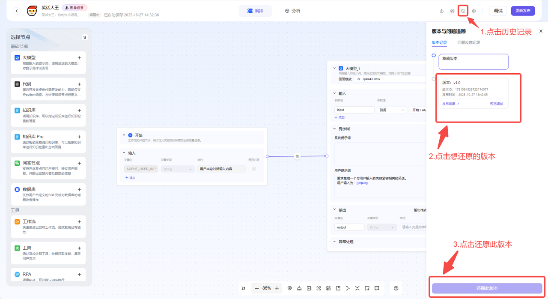Select the 草稿版本 timeline radio circle
Viewport: 548px width, 299px height.
(x=434, y=56)
